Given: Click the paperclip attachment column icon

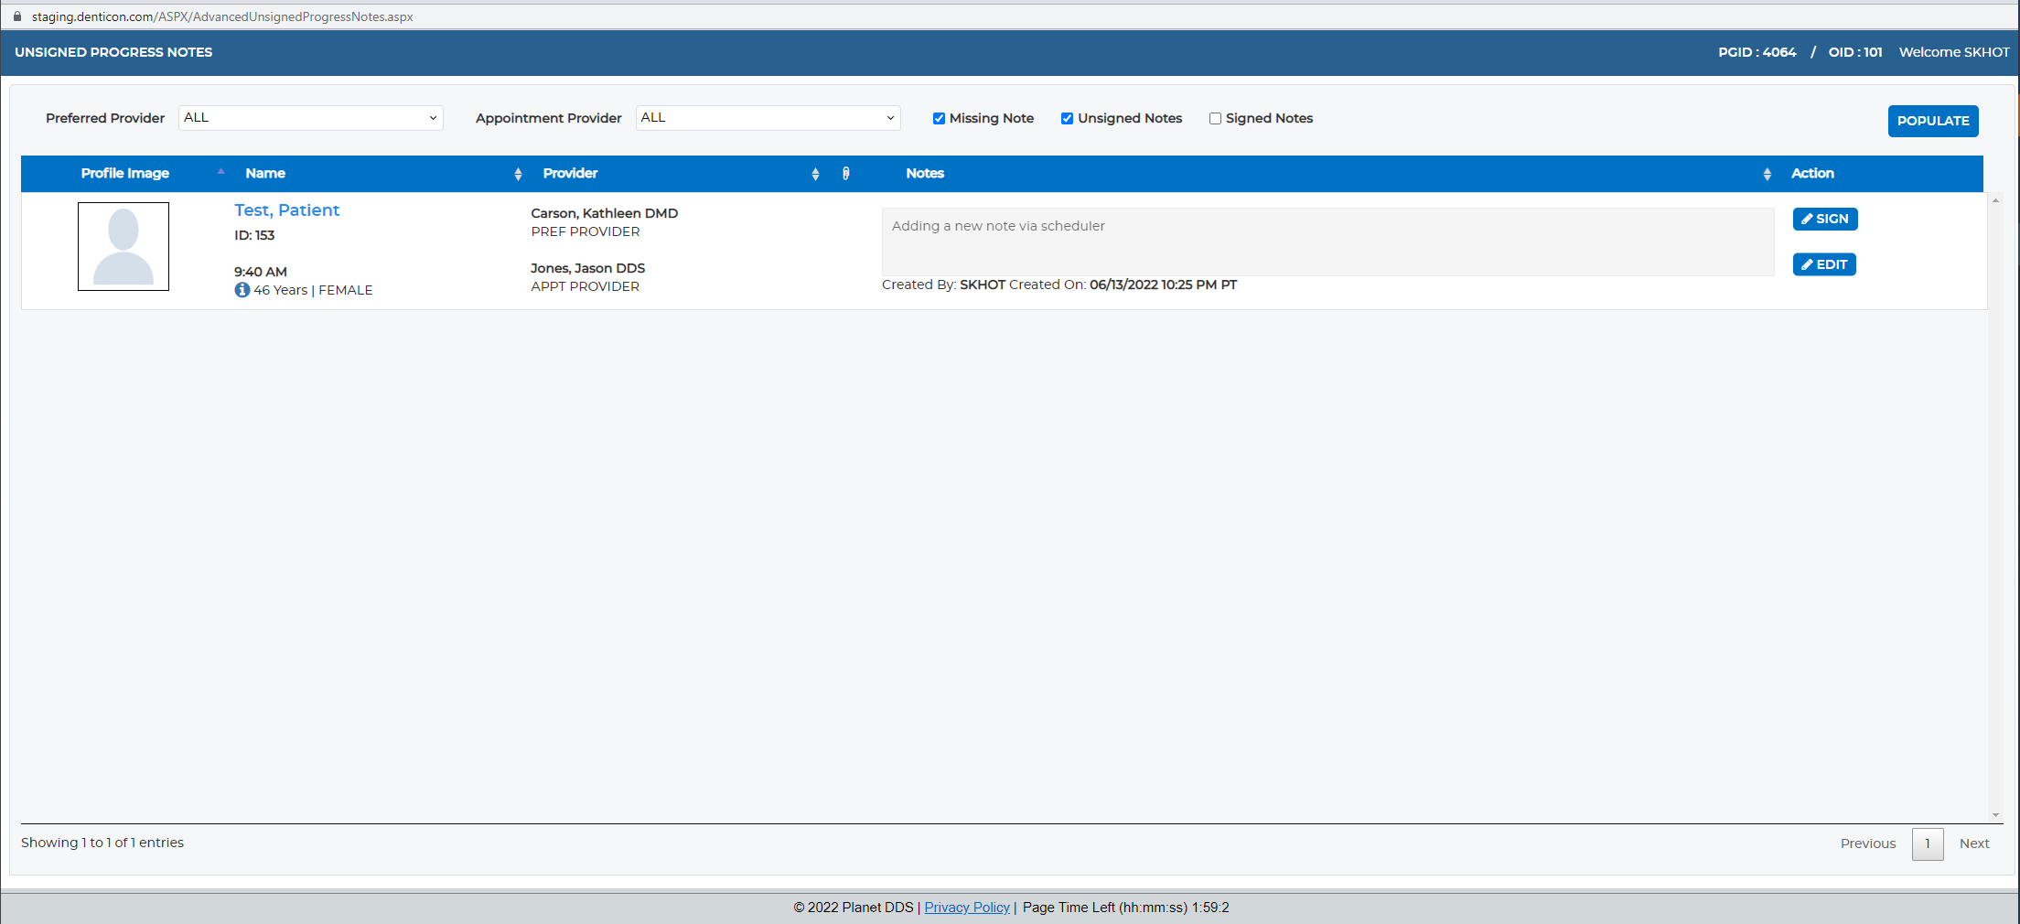Looking at the screenshot, I should (x=845, y=174).
